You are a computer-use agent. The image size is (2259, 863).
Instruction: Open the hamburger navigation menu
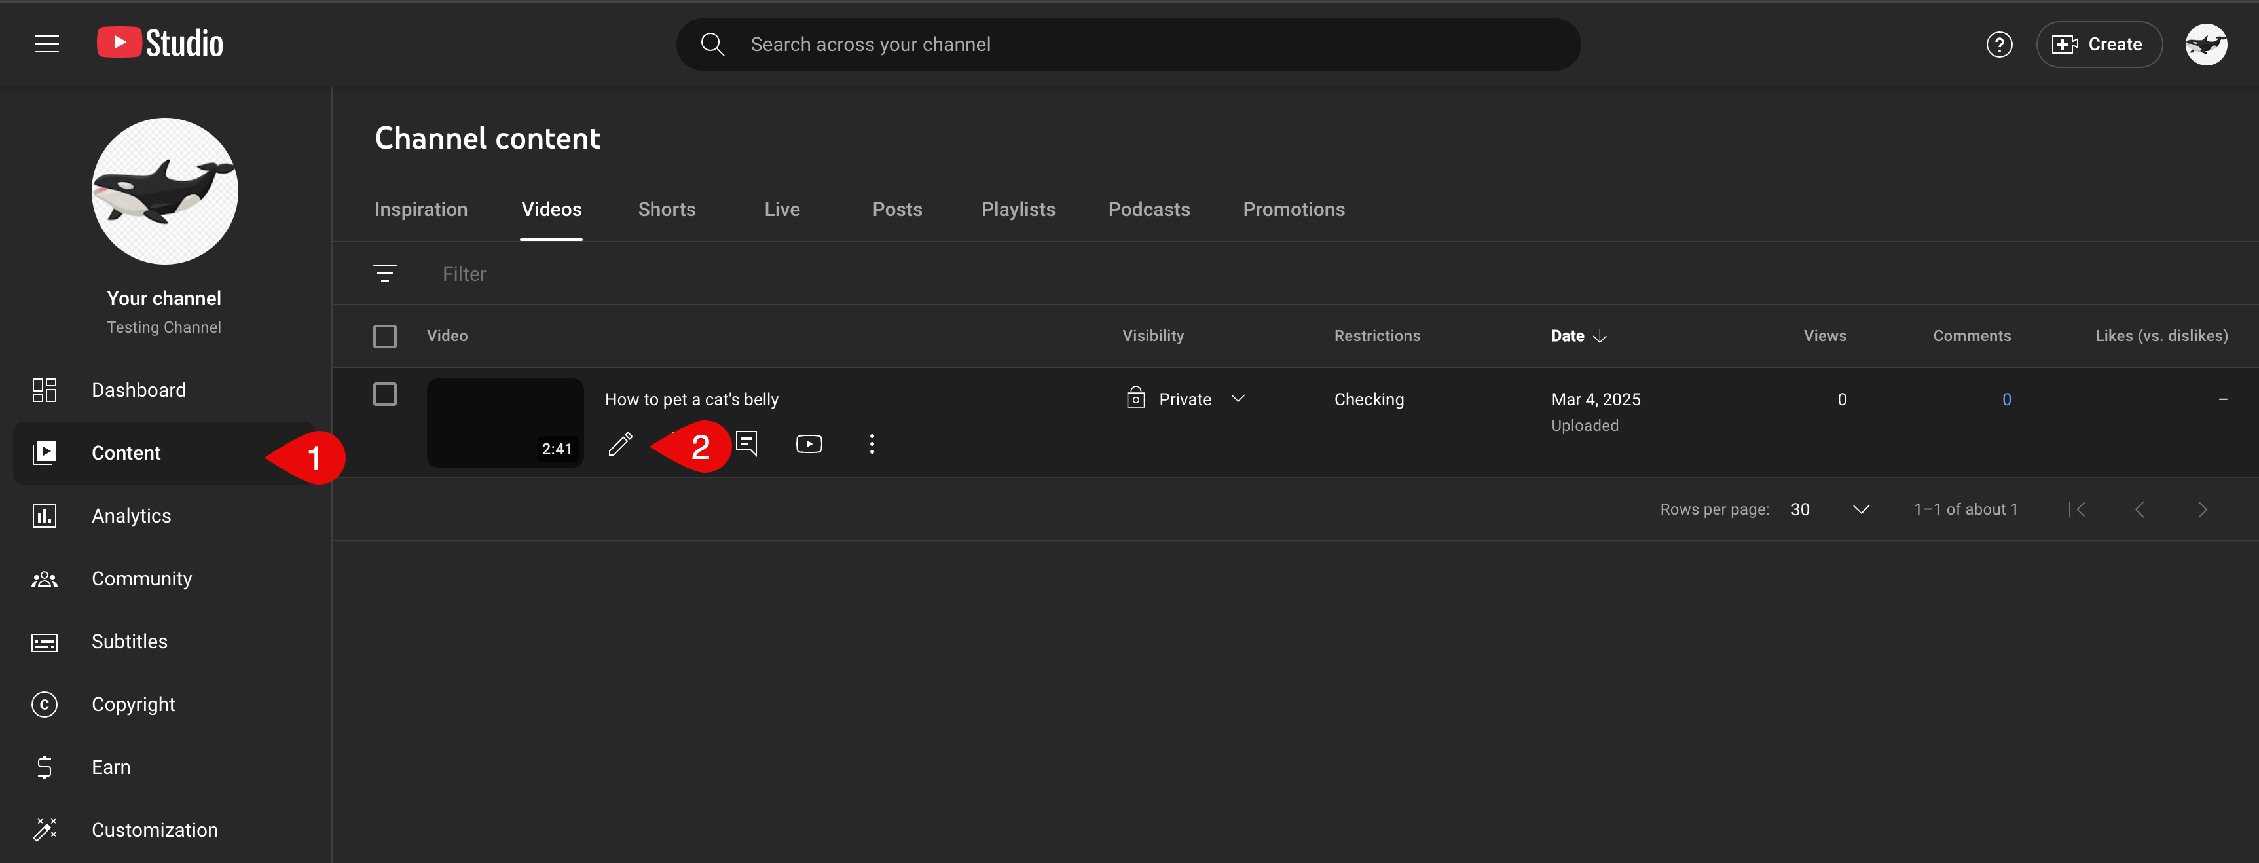coord(47,44)
